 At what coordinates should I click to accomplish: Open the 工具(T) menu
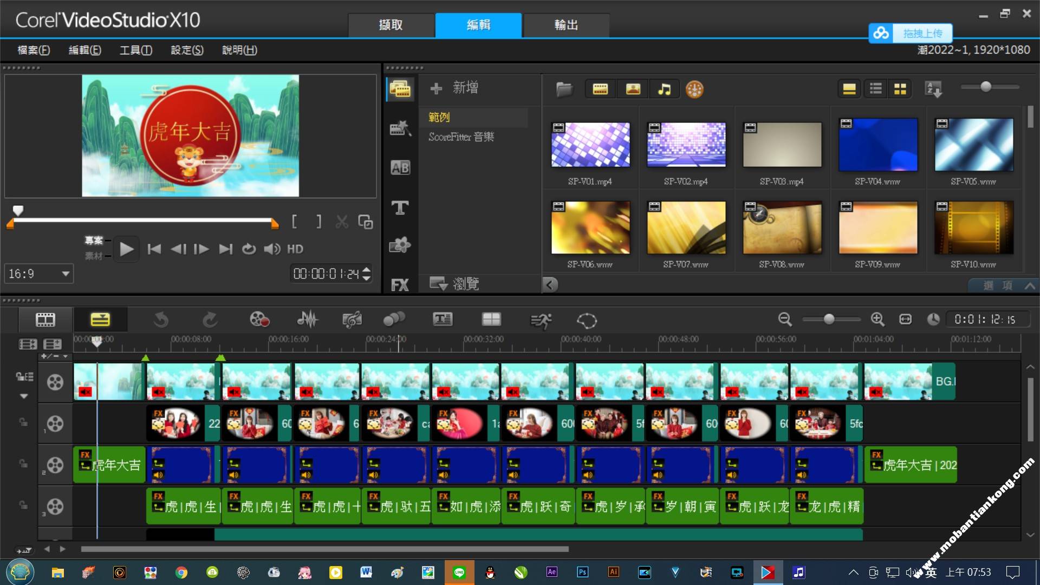(135, 50)
